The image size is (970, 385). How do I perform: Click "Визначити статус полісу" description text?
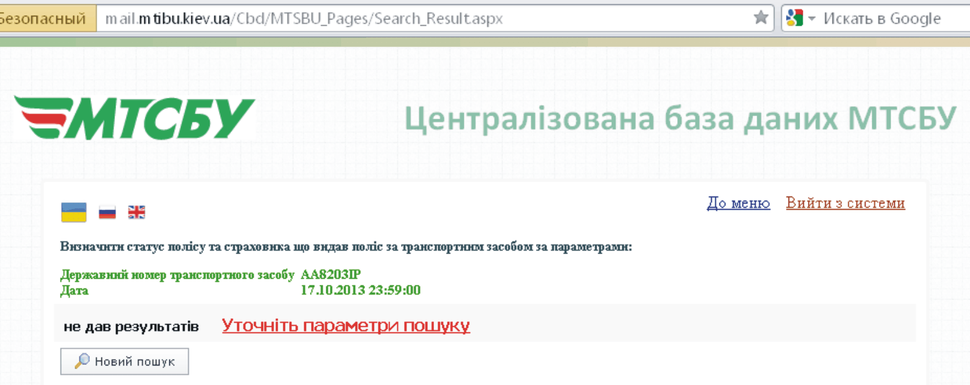[346, 247]
